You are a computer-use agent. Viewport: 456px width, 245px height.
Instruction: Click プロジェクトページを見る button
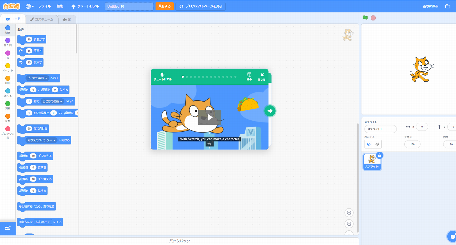201,6
